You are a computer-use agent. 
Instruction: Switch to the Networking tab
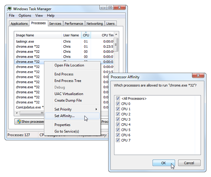pyautogui.click(x=95, y=24)
